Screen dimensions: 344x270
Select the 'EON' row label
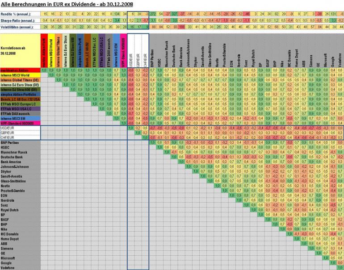tap(21, 196)
